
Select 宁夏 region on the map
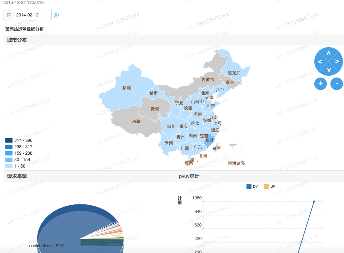click(179, 103)
